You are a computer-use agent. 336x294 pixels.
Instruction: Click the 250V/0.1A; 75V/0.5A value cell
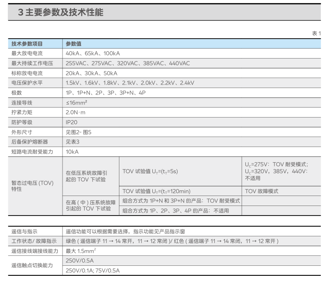92,271
